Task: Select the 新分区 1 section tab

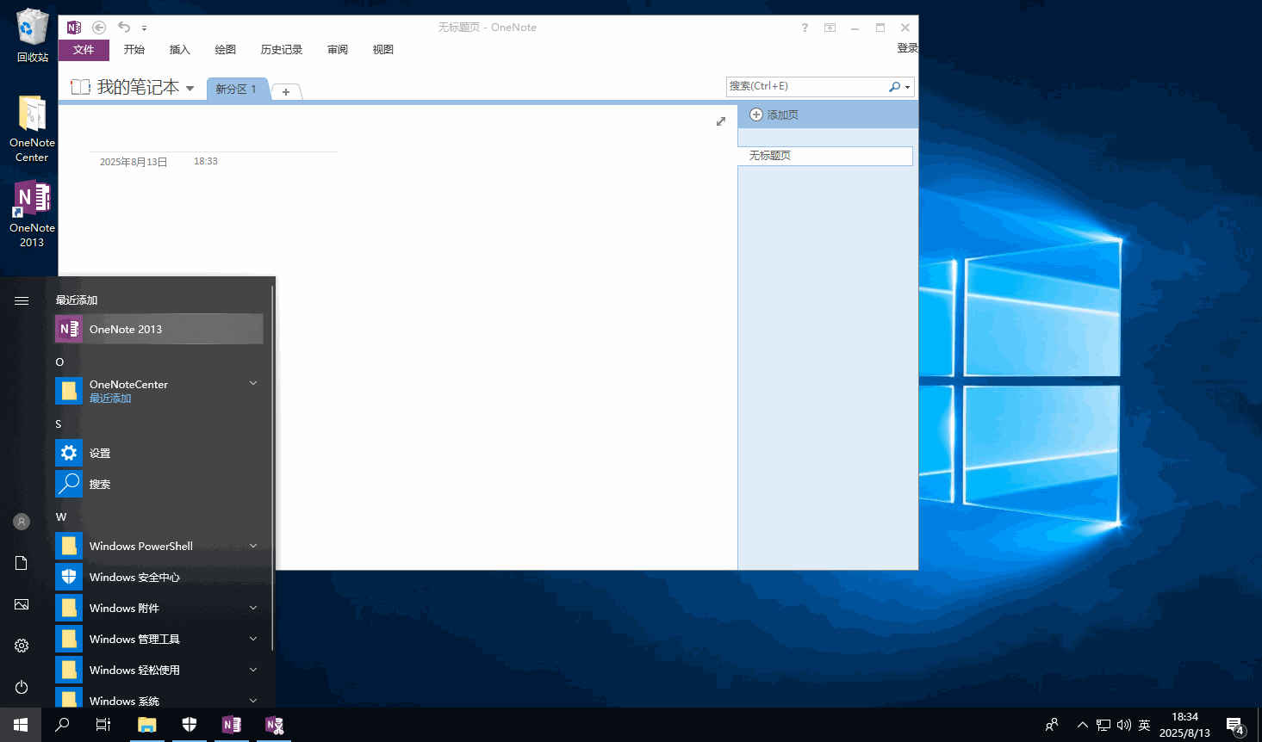Action: click(236, 90)
